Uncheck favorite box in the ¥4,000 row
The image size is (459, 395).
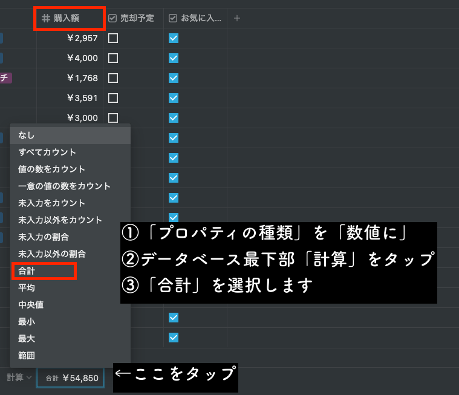coord(174,58)
